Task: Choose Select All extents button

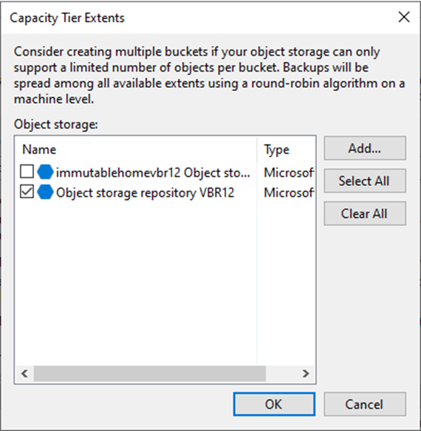Action: (x=365, y=181)
